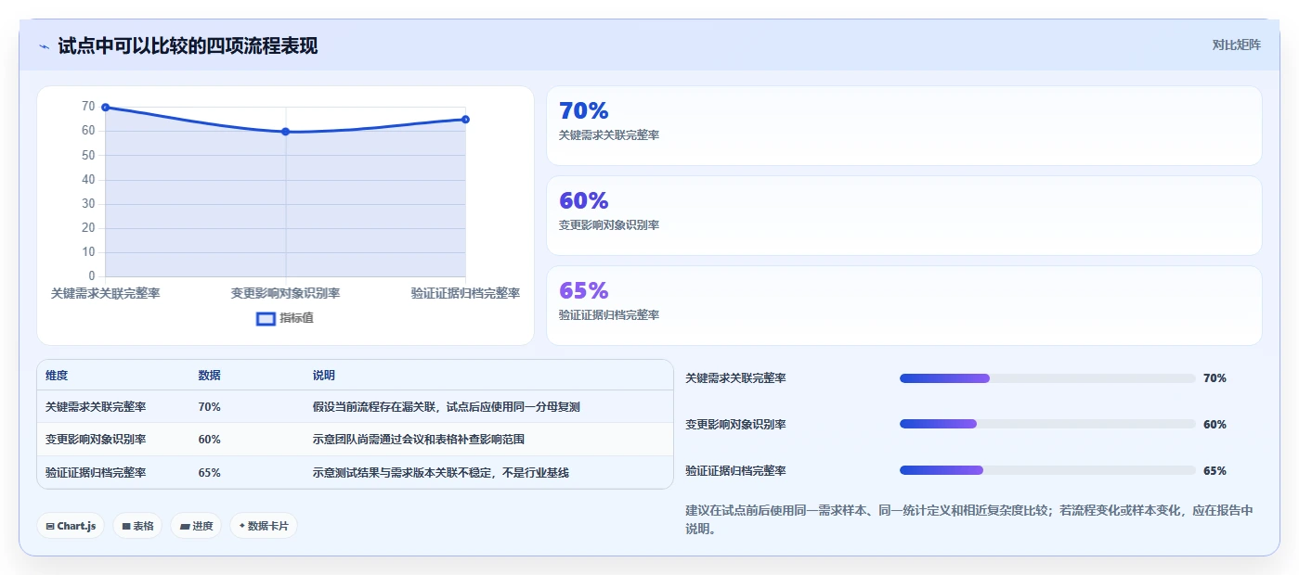Click the 关键需求关联完整率 progress bar
1299x575 pixels.
[x=1047, y=378]
